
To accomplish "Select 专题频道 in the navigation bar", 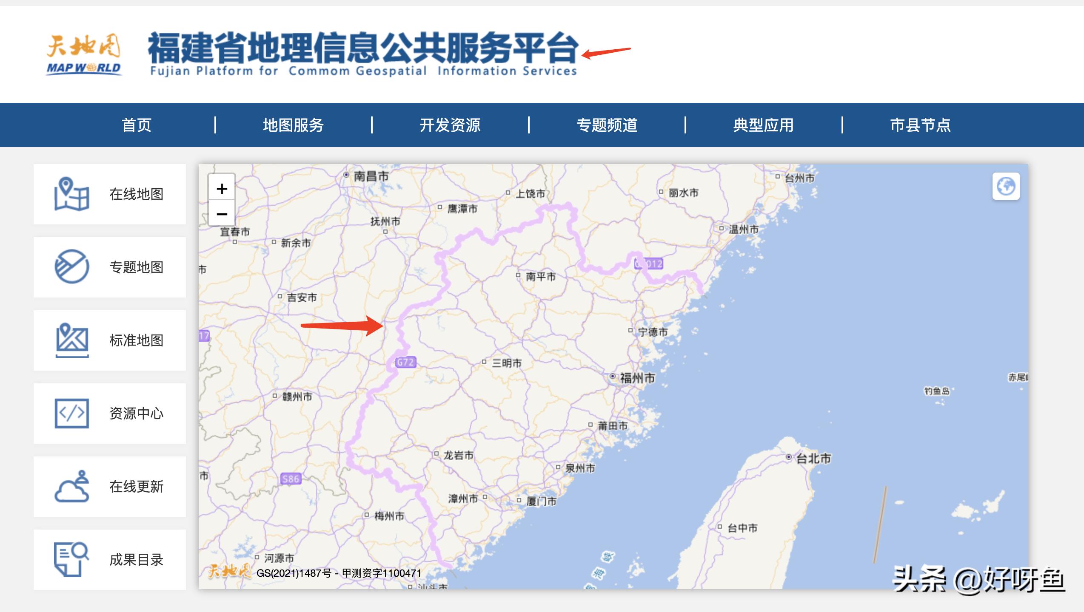I will point(608,125).
